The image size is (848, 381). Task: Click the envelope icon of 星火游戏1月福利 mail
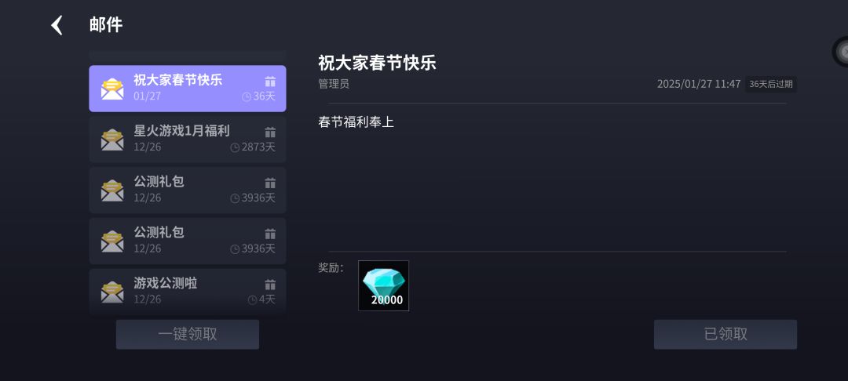(112, 140)
